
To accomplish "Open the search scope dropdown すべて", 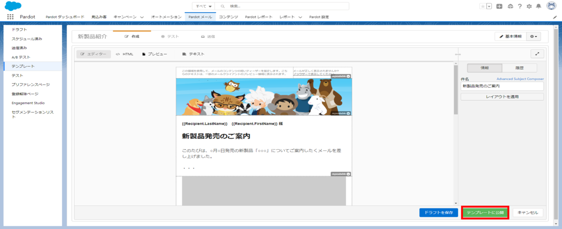I will pyautogui.click(x=203, y=6).
